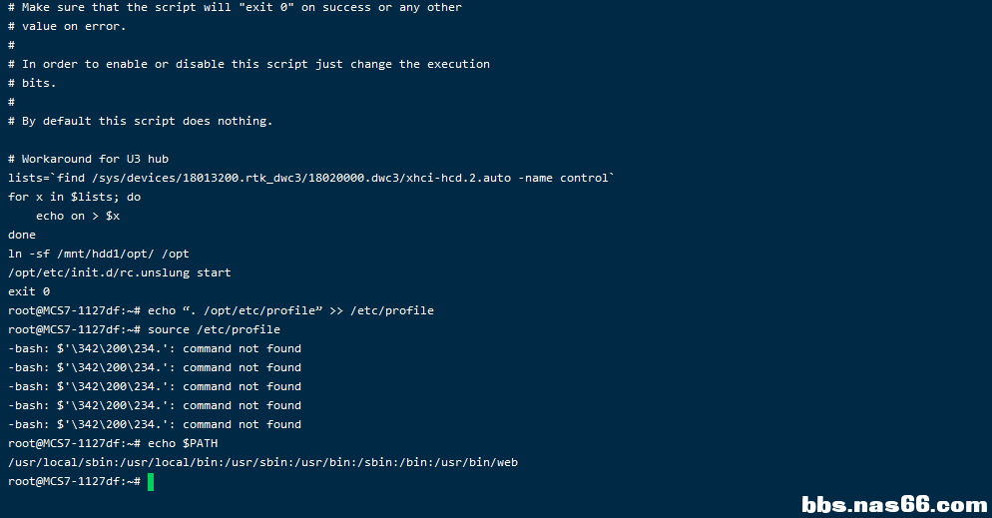
Task: Click the "By default this script does nothing" comment
Action: click(140, 121)
